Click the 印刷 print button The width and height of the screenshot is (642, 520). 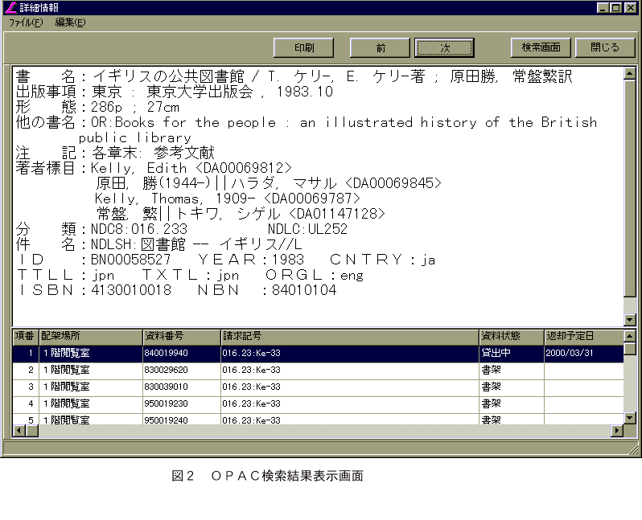point(303,48)
